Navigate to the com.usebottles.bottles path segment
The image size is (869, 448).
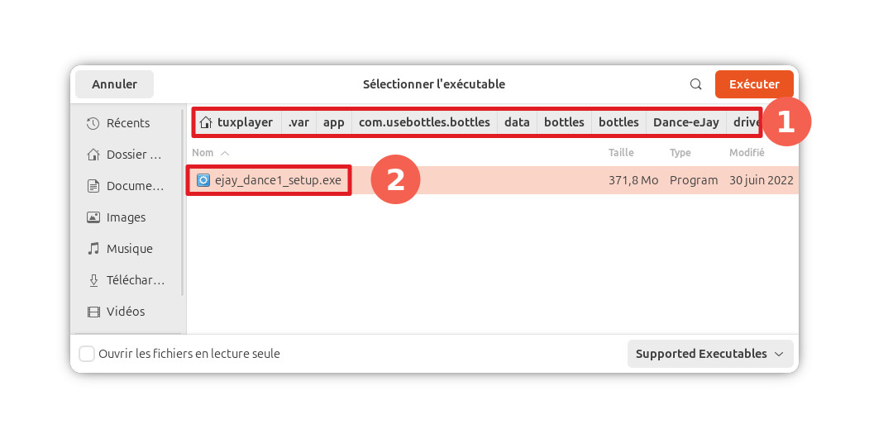(424, 122)
